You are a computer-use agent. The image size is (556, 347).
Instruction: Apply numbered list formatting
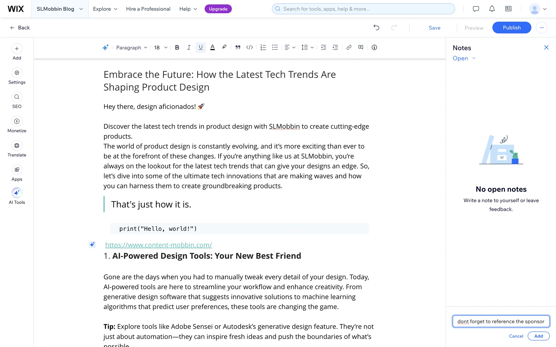pyautogui.click(x=263, y=47)
